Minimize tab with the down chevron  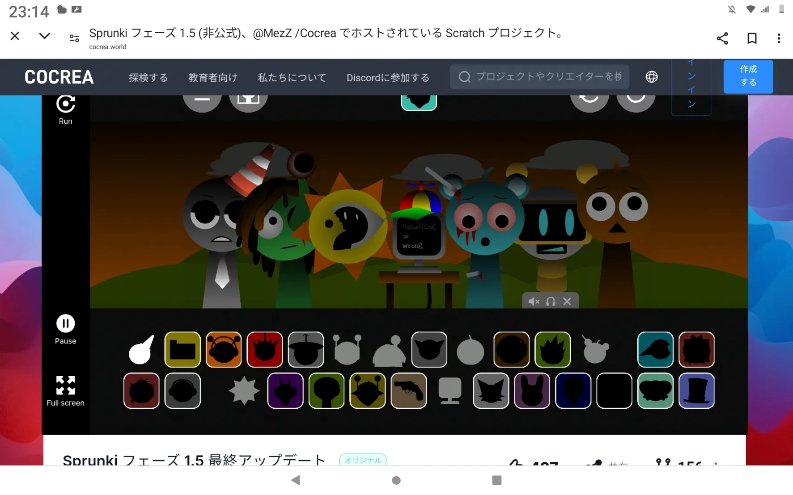tap(44, 36)
